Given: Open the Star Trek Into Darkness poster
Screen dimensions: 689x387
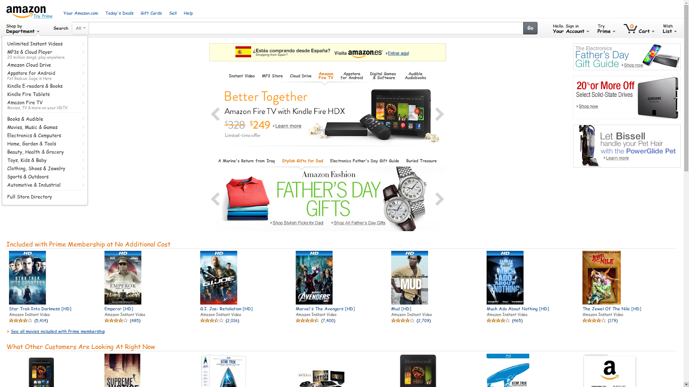Looking at the screenshot, I should pos(28,278).
